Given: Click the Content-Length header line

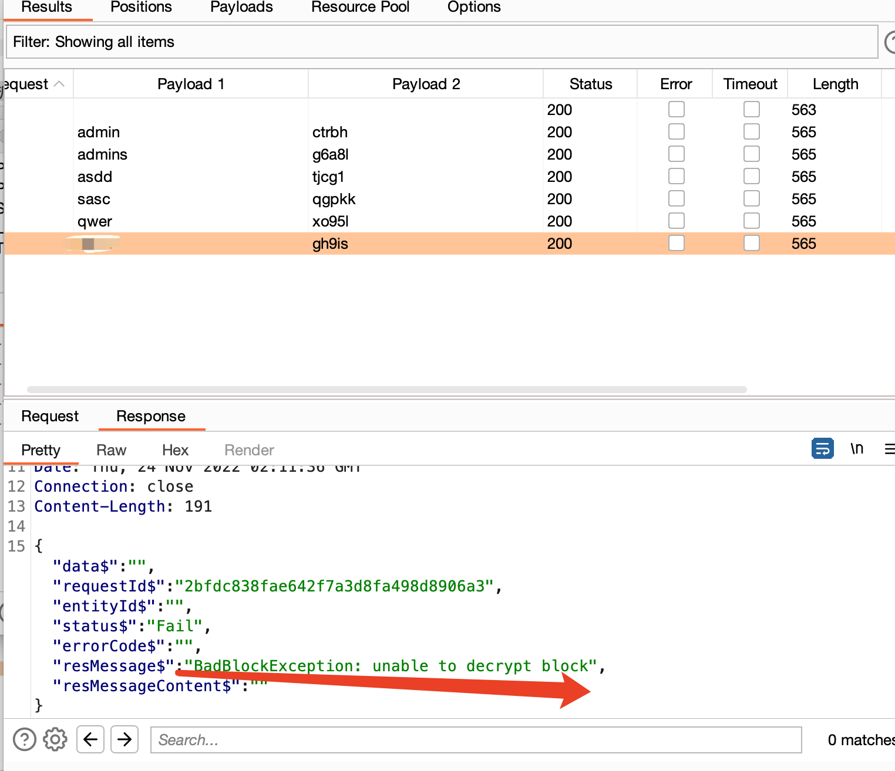Looking at the screenshot, I should pos(123,506).
